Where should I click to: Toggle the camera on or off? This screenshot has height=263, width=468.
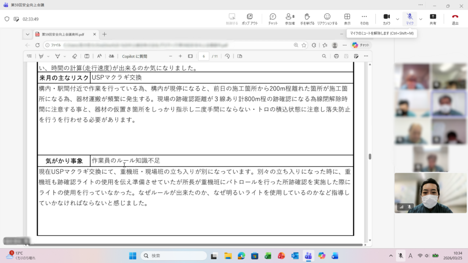click(386, 19)
